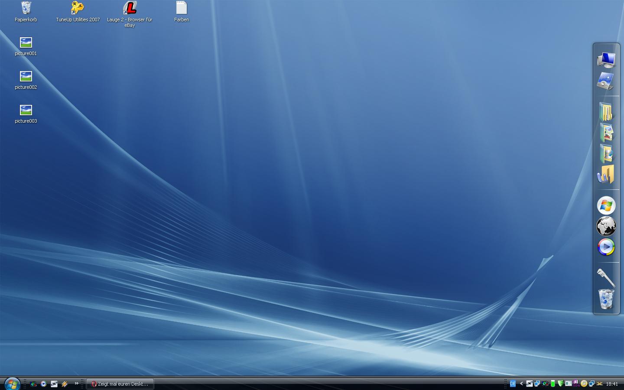Click the round Windows logo dock icon
624x390 pixels.
coord(606,205)
